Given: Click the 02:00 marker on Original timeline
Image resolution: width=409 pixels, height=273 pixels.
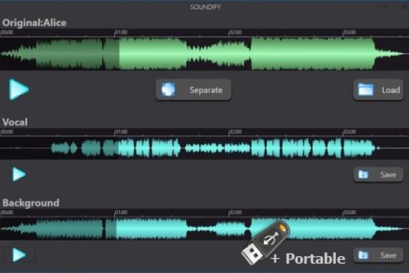Looking at the screenshot, I should (235, 32).
